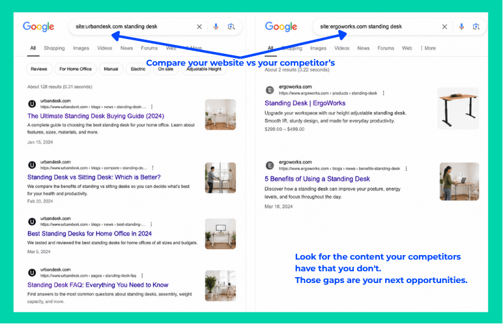Click urbandesk favicon beside Standing Desk FAQ result
The height and width of the screenshot is (324, 503).
(32, 273)
